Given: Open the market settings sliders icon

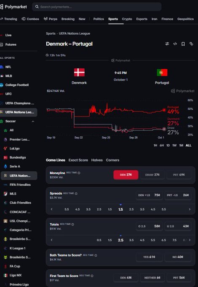Looking at the screenshot, I should (x=167, y=44).
